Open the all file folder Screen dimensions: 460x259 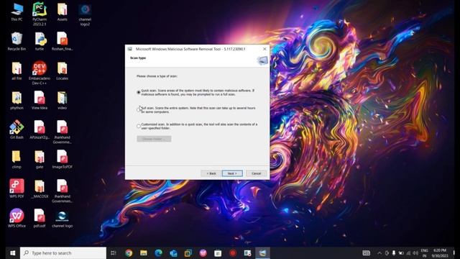[17, 71]
